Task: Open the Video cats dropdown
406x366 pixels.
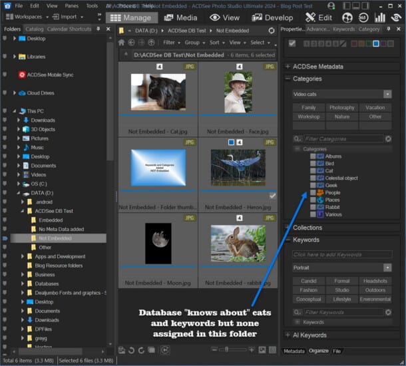Action: [x=387, y=94]
